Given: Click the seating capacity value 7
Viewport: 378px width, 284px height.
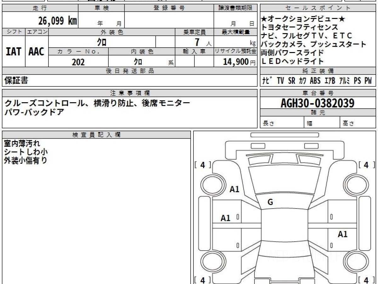Looking at the screenshot, I should [x=197, y=42].
